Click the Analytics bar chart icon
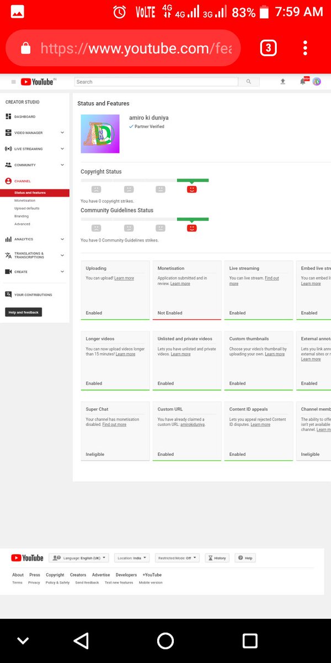 (x=8, y=239)
